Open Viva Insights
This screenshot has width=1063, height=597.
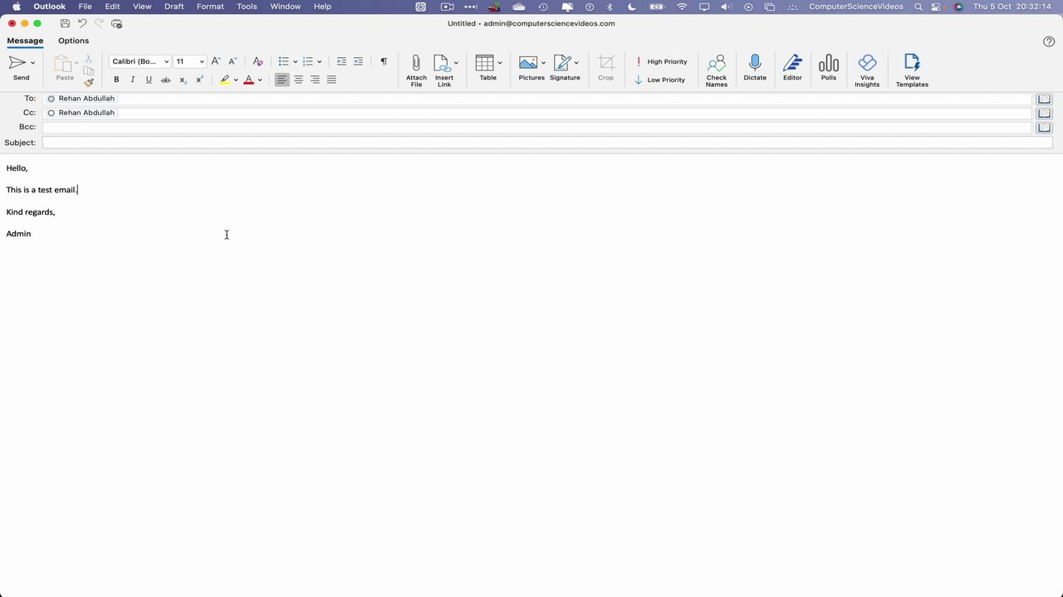coord(867,70)
